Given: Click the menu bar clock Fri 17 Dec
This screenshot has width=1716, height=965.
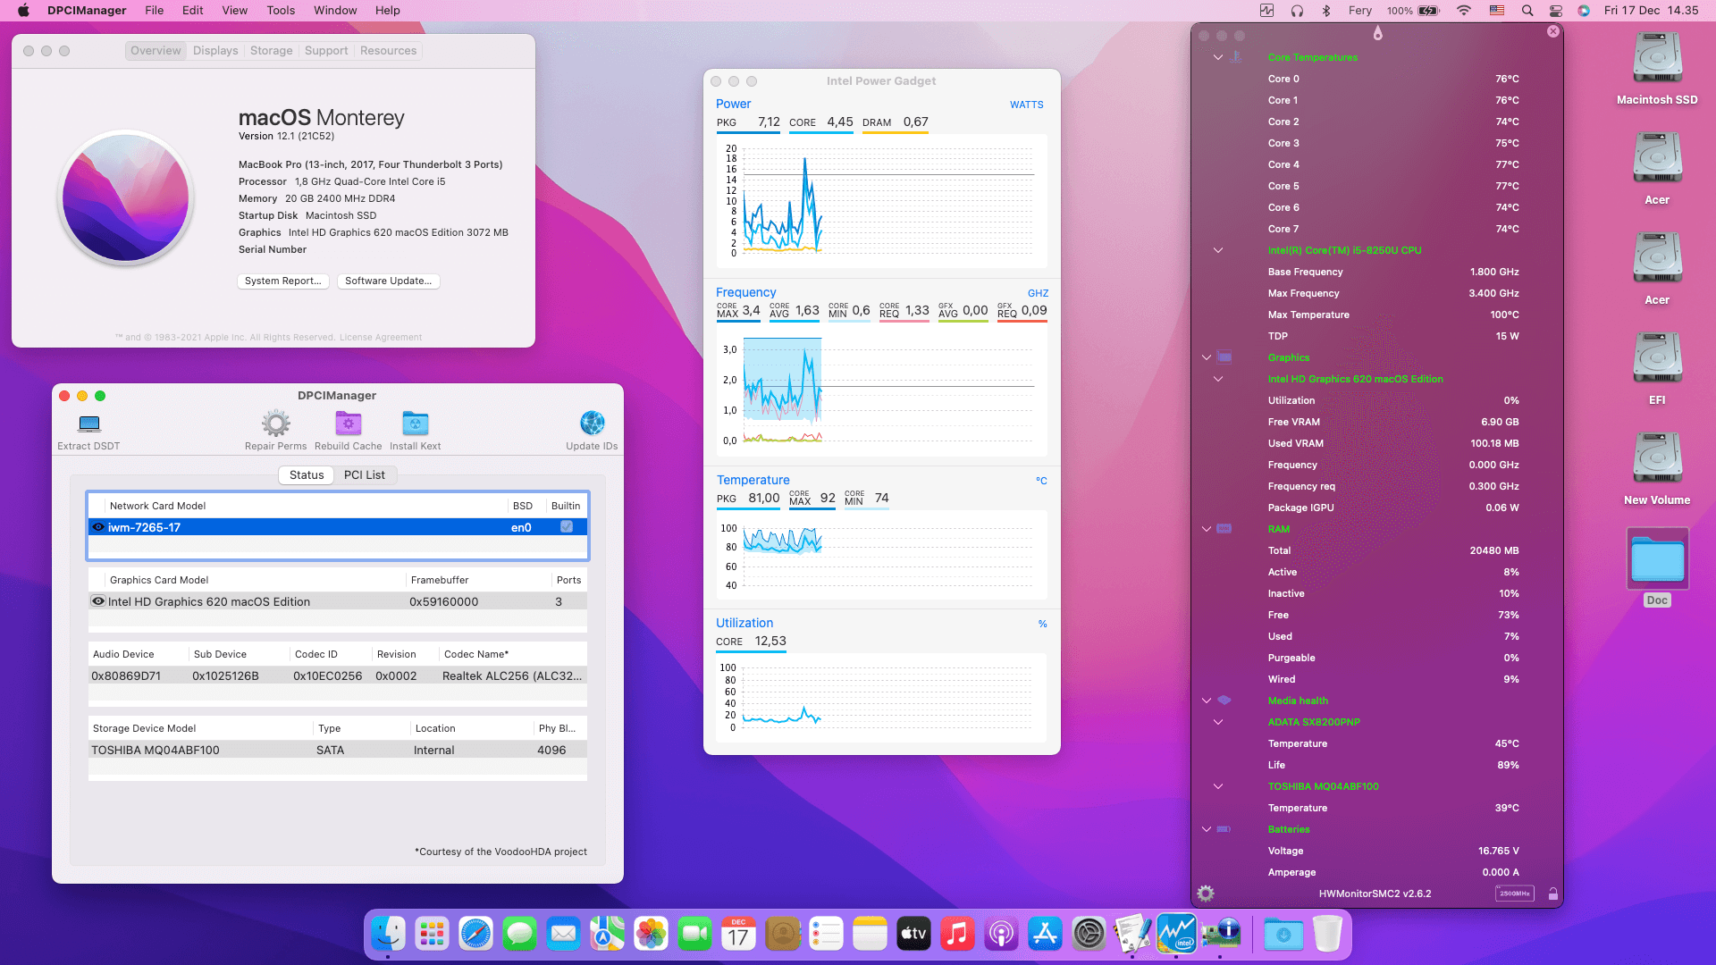Looking at the screenshot, I should point(1651,11).
